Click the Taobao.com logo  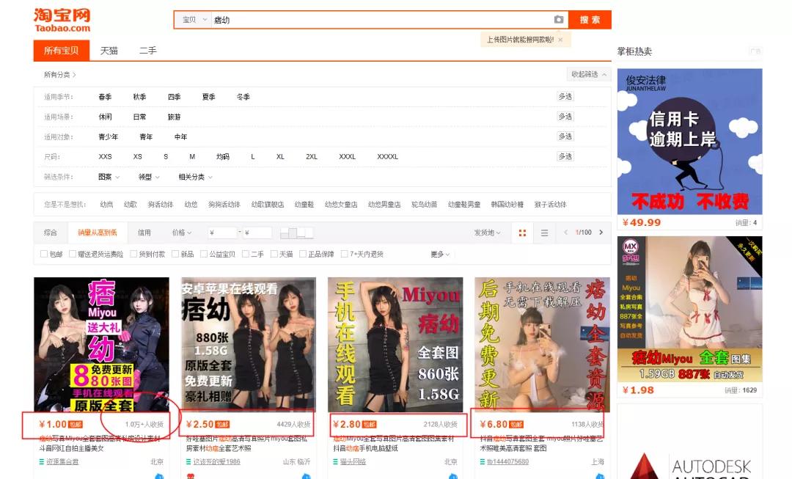coord(62,21)
